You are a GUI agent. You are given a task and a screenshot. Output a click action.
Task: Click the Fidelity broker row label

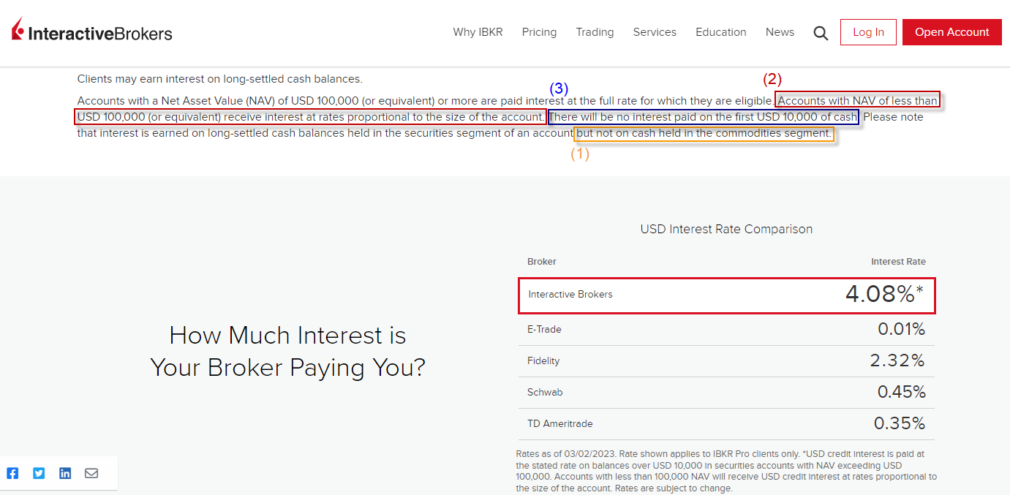pos(543,361)
